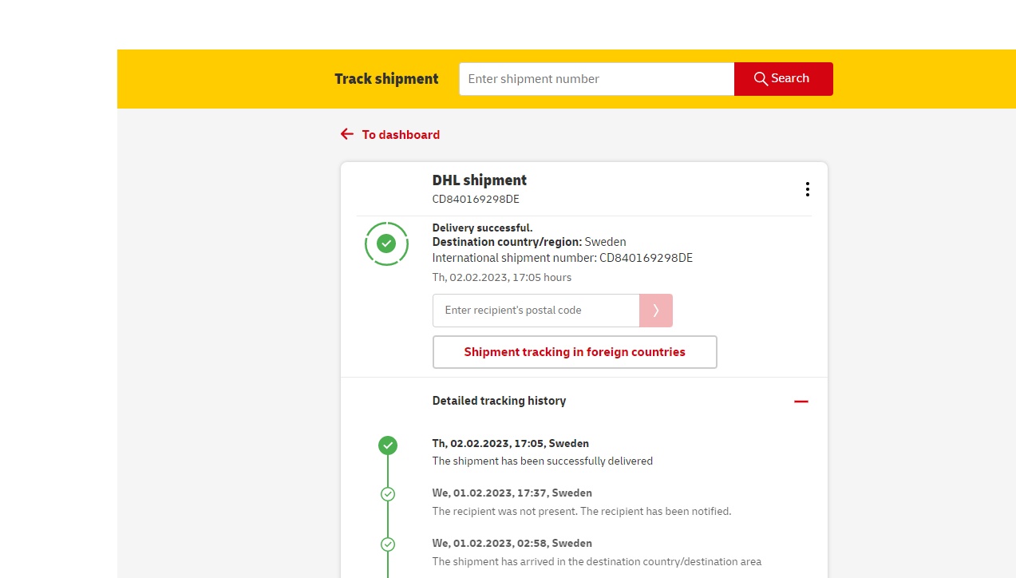Click the International shipment number line
The image size is (1016, 578).
[x=562, y=258]
